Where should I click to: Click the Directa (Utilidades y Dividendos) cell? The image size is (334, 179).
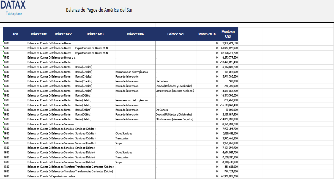coord(174,86)
